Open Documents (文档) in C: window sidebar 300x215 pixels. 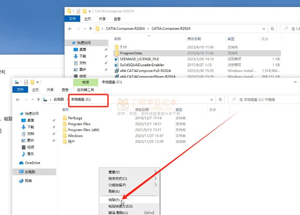(30, 134)
